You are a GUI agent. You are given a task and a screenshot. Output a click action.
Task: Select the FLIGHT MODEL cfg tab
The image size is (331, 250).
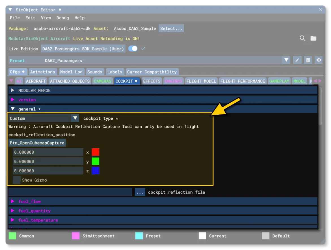(201, 81)
